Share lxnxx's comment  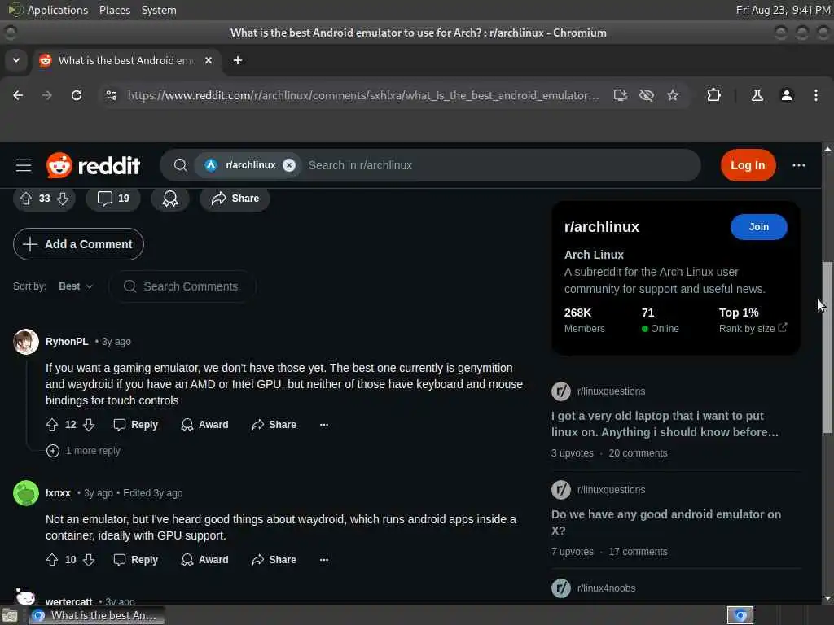tap(274, 560)
